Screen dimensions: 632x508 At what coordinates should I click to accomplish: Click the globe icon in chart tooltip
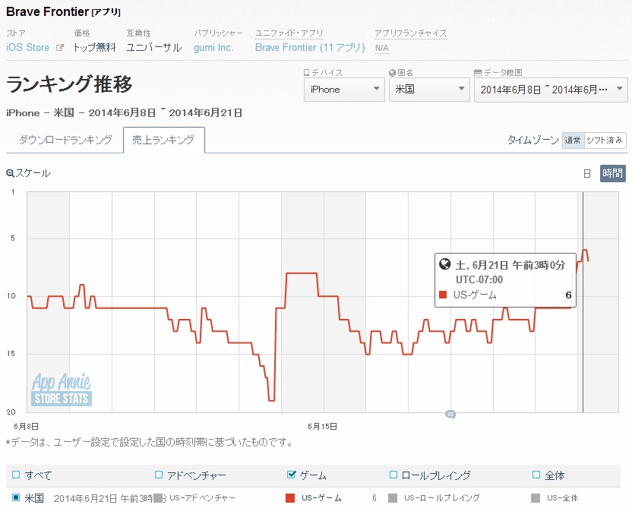click(445, 263)
